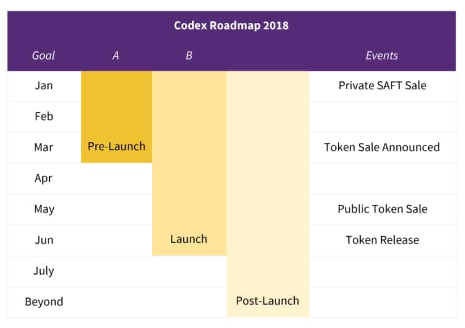Click the May row label
The image size is (465, 328).
44,209
